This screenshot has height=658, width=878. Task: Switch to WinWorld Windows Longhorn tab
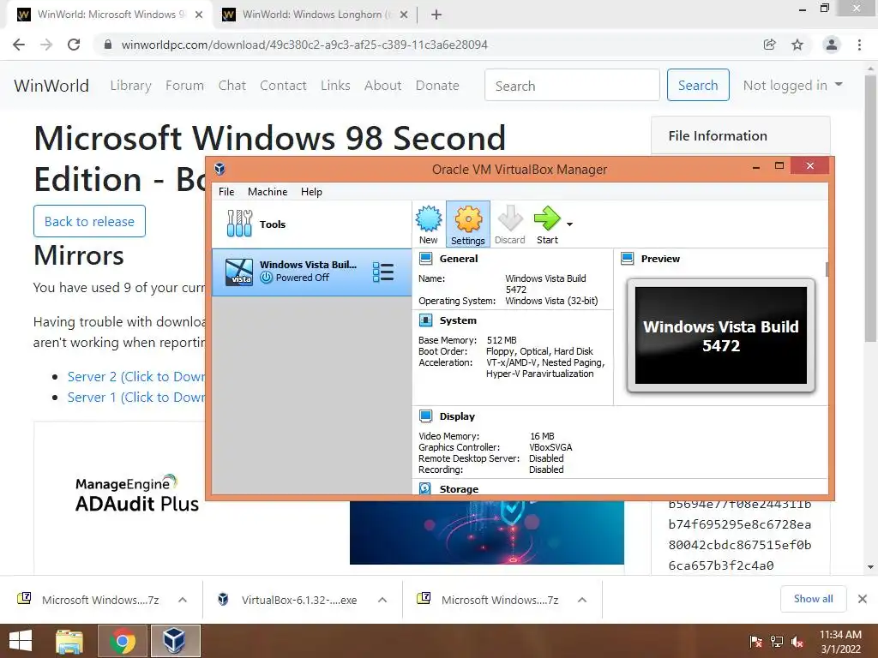click(x=316, y=15)
